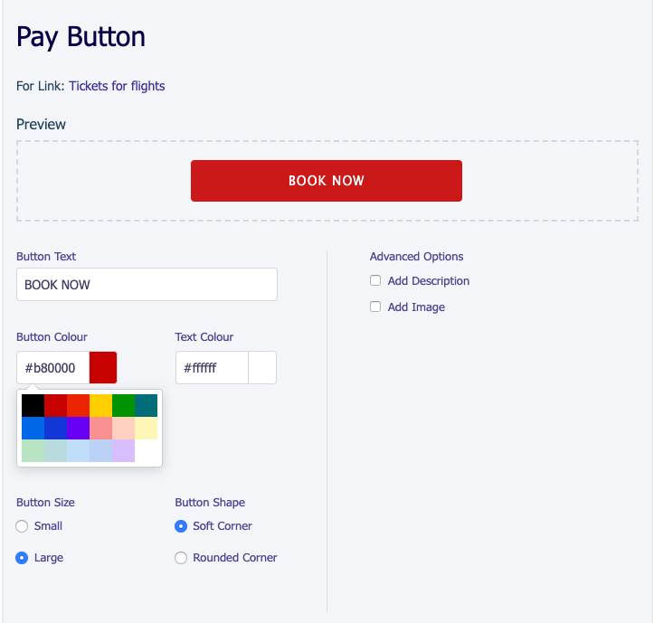The width and height of the screenshot is (654, 623).
Task: Select the Soft Corner button shape
Action: pos(181,526)
